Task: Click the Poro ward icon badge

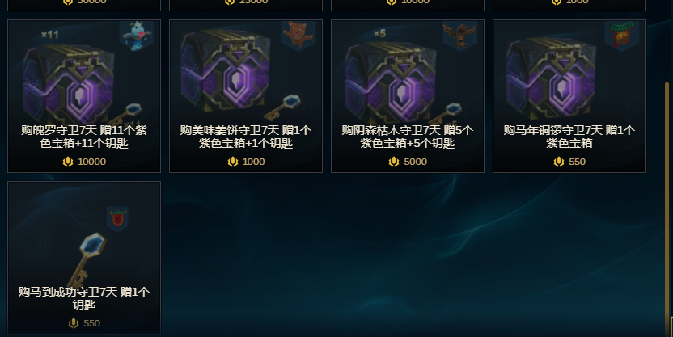Action: (x=137, y=36)
